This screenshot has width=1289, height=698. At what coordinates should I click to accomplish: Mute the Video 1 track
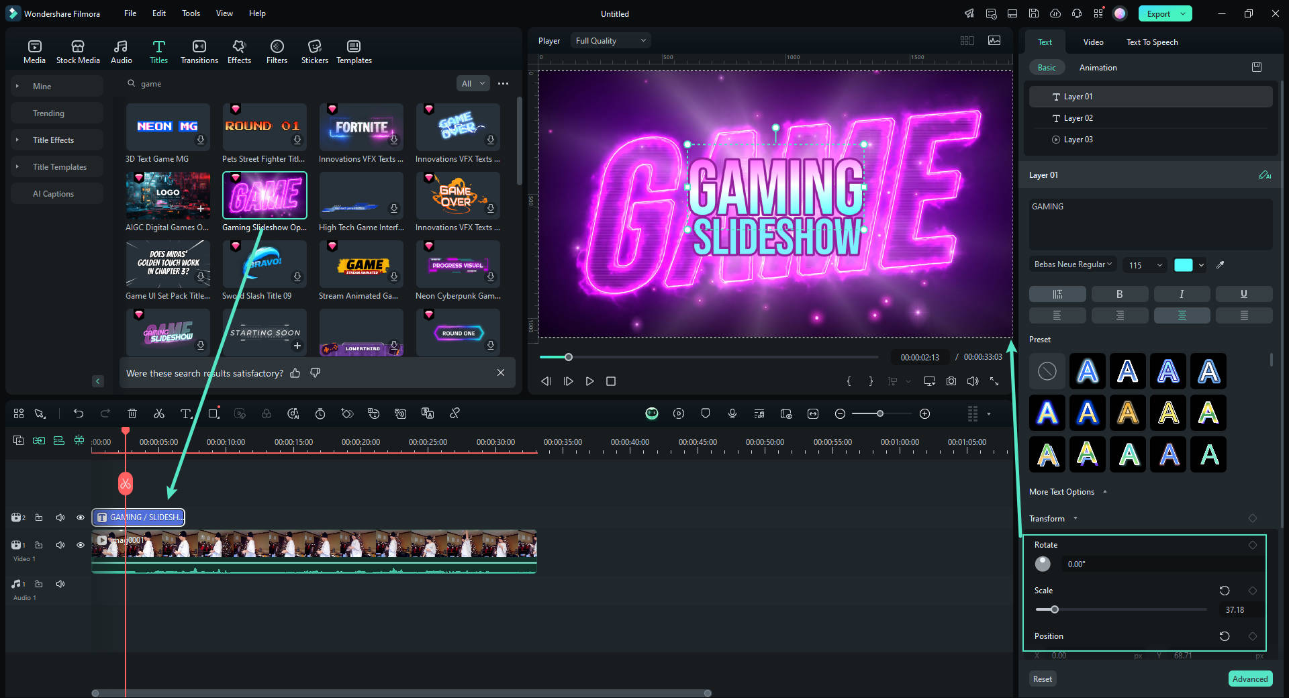60,545
